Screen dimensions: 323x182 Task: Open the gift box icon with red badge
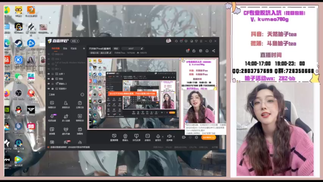pyautogui.click(x=187, y=51)
